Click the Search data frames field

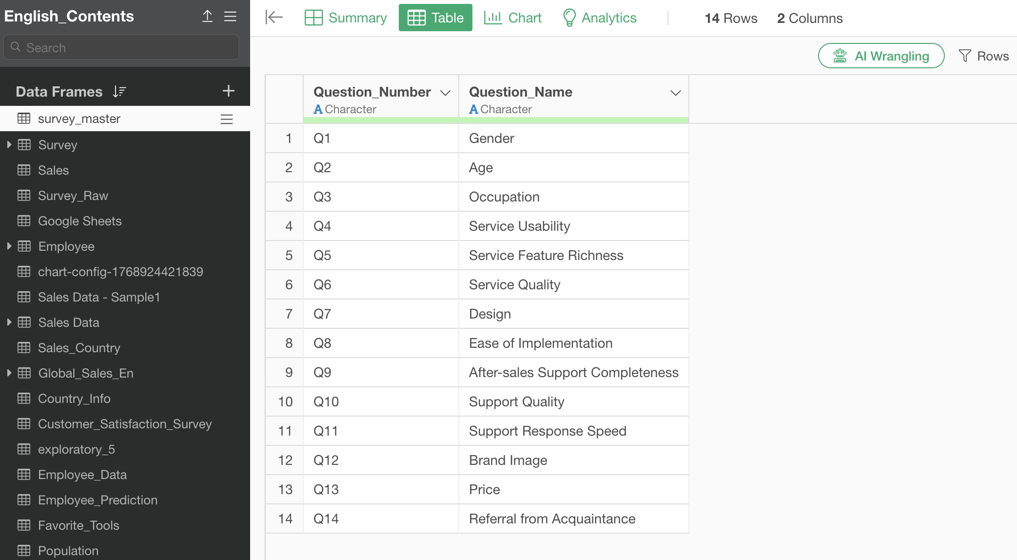coord(122,48)
